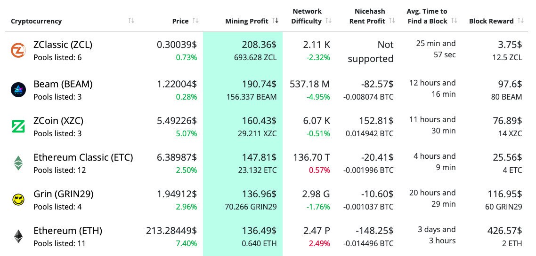Click the ZClassic coin logo icon
The image size is (536, 256).
(x=18, y=51)
